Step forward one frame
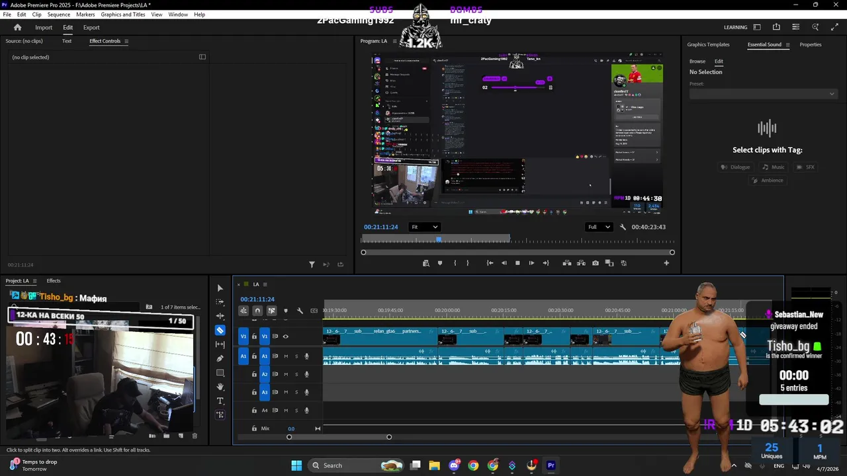Viewport: 847px width, 476px height. tap(531, 263)
